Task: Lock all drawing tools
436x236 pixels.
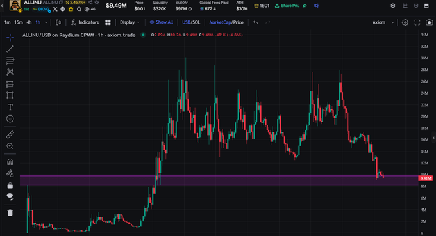Action: 10,185
